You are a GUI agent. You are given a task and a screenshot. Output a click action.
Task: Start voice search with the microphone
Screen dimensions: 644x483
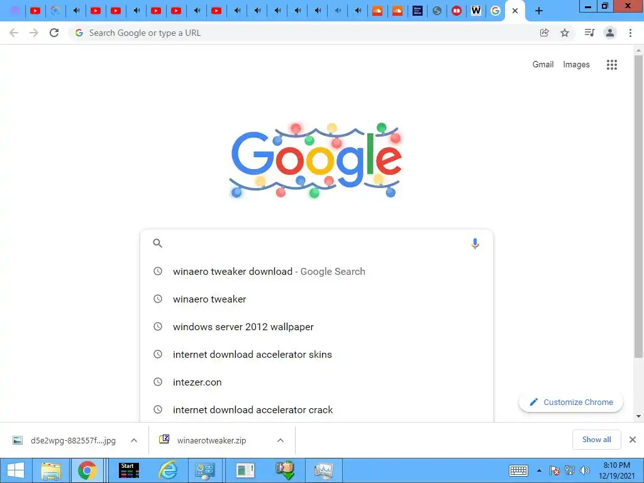[x=475, y=243]
